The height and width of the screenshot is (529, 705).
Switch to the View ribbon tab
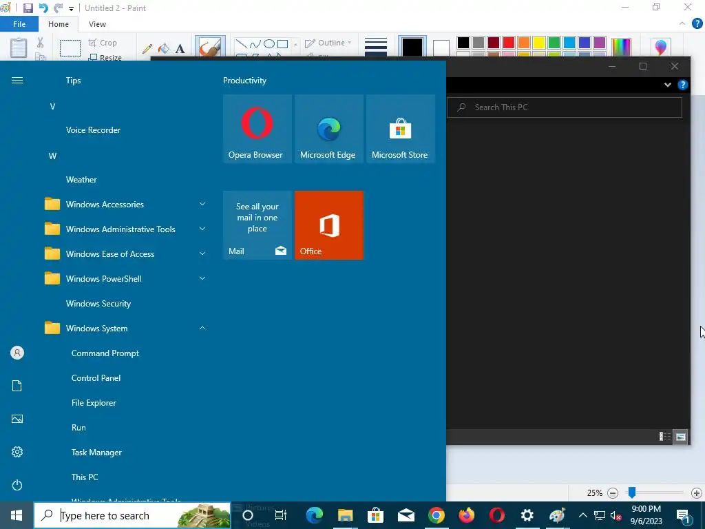click(97, 24)
